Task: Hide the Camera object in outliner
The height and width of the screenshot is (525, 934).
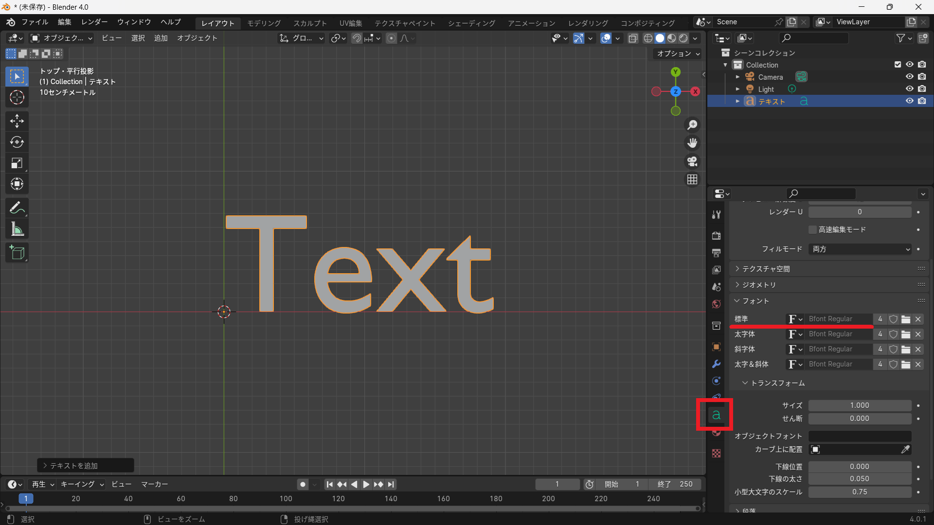Action: pos(909,77)
